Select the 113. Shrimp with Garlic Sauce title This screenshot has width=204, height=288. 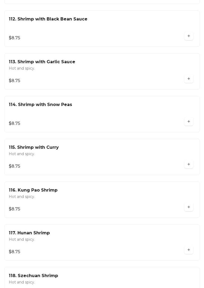coord(42,62)
